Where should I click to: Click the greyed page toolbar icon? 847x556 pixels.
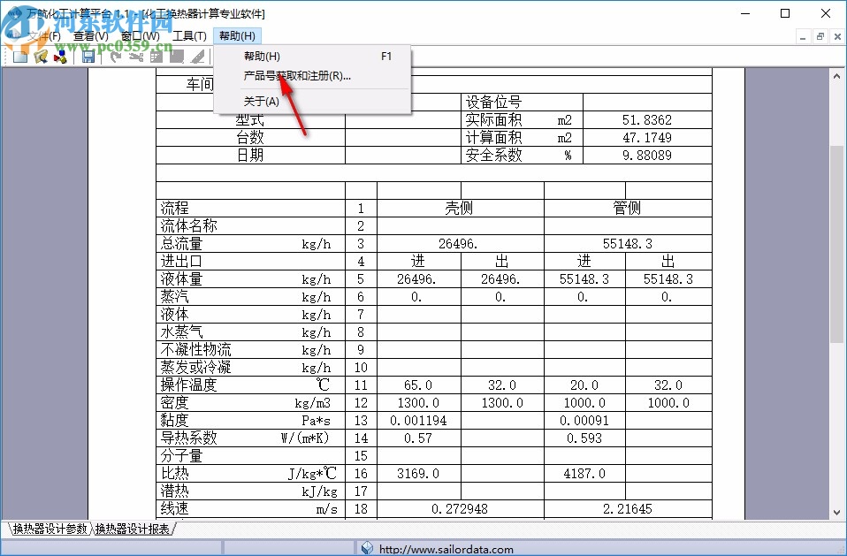tap(177, 57)
